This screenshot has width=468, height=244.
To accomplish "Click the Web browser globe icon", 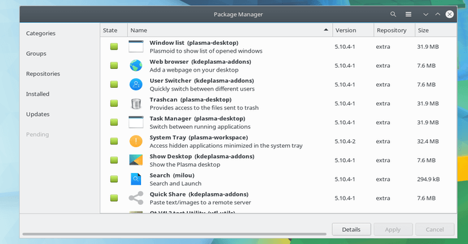I will (136, 66).
